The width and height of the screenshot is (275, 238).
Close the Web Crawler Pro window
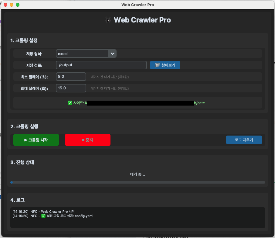[x=6, y=5]
